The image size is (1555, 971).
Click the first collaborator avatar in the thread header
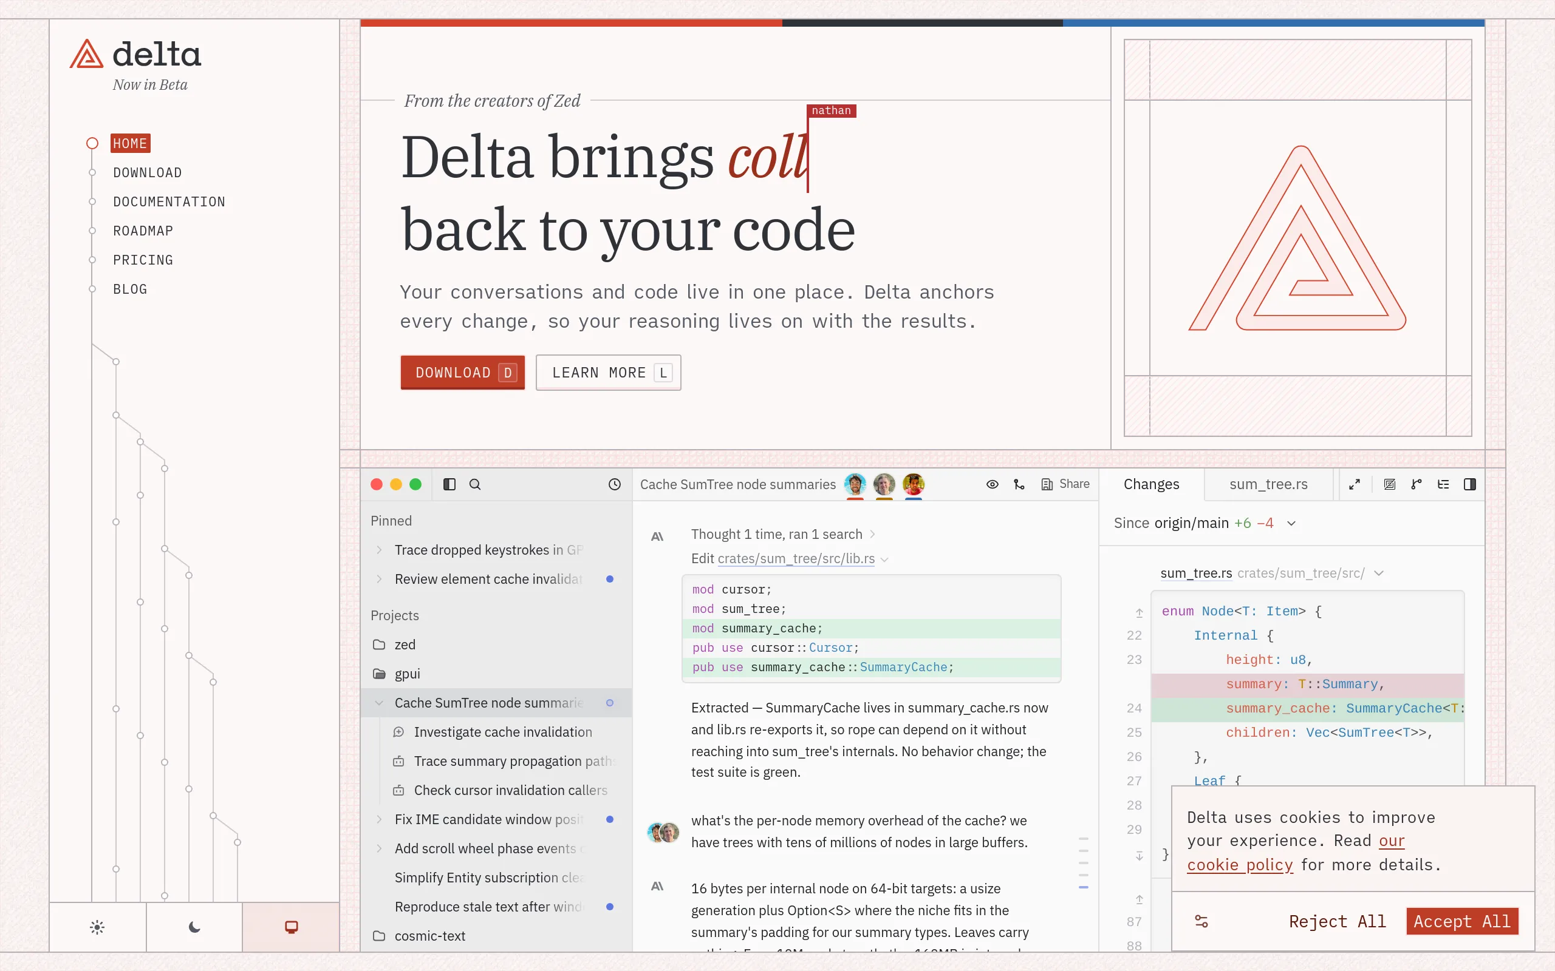tap(855, 484)
